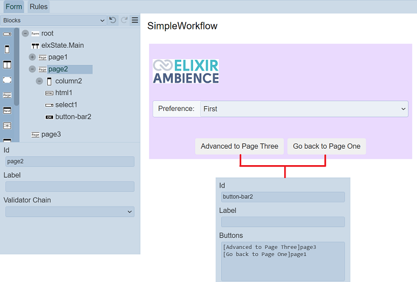
Task: Click the redo arrow icon
Action: [124, 20]
